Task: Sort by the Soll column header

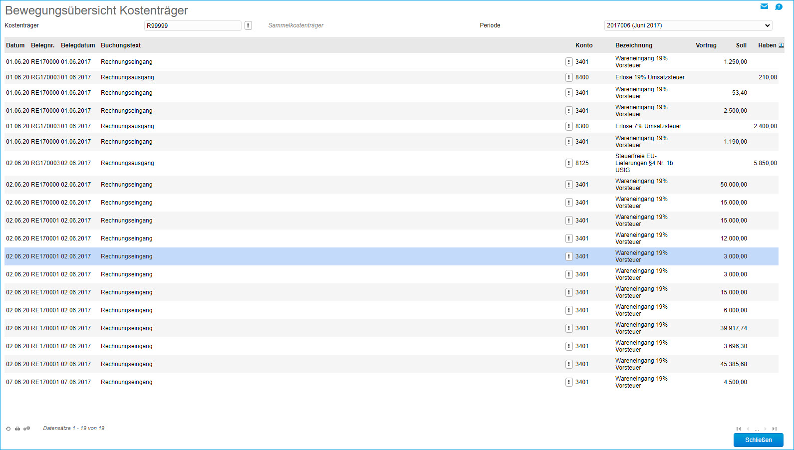Action: 741,45
